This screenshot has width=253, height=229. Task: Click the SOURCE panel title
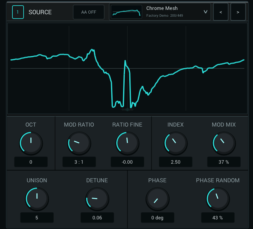click(x=40, y=12)
